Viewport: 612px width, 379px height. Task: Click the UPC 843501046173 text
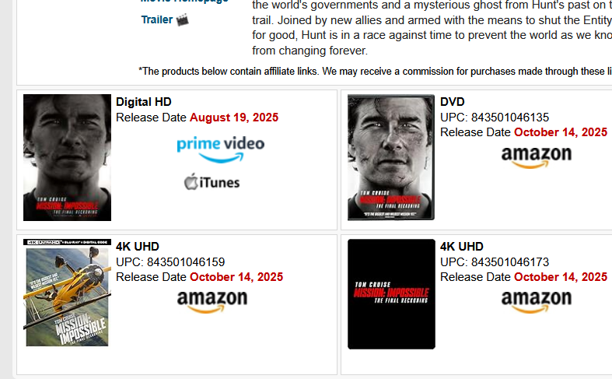point(495,261)
